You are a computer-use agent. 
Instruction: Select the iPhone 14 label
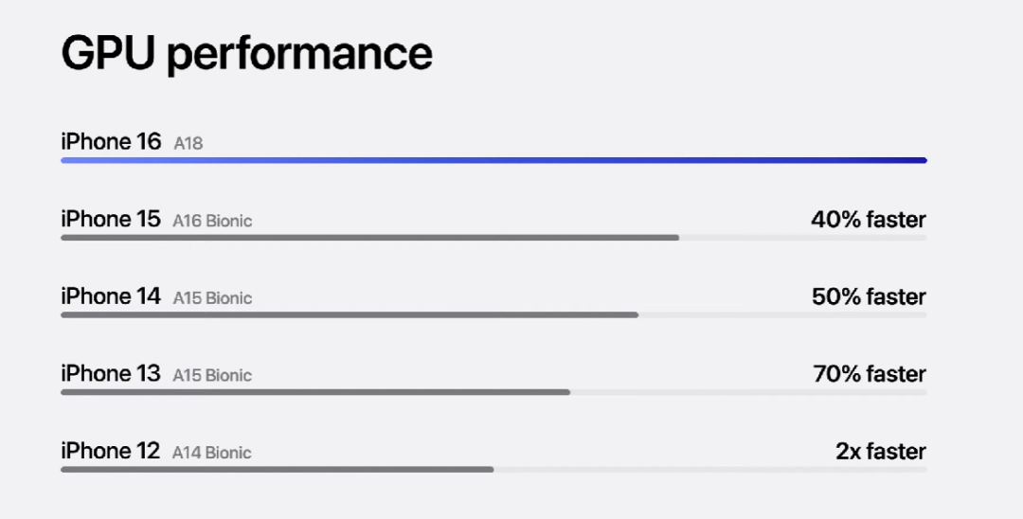click(111, 296)
